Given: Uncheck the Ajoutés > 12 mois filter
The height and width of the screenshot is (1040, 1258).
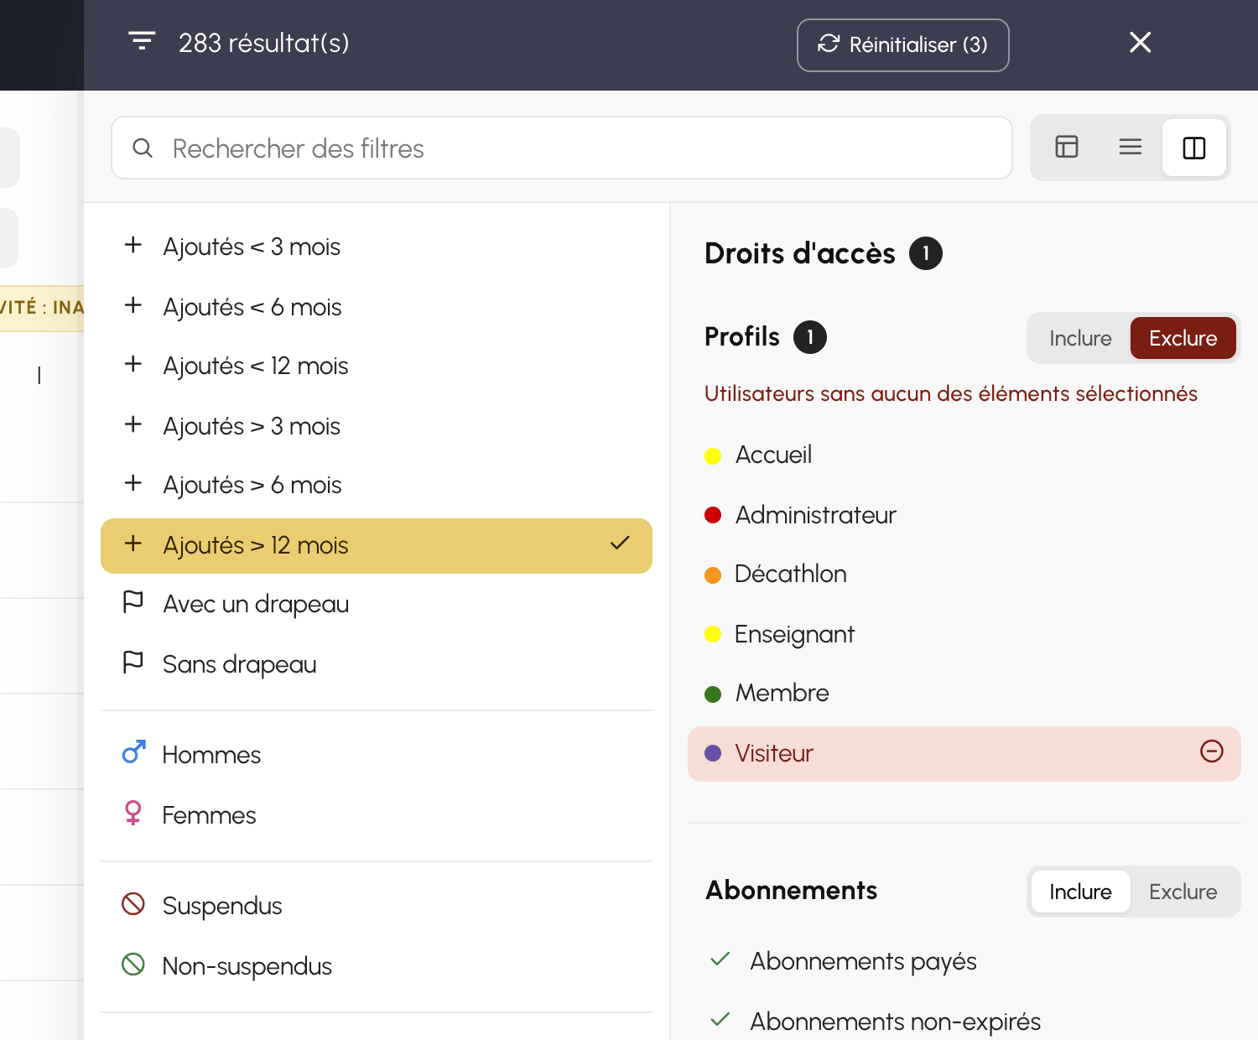Looking at the screenshot, I should click(377, 546).
